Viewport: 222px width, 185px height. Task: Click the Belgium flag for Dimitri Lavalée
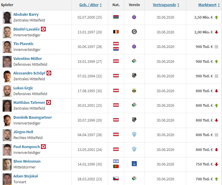point(116,32)
